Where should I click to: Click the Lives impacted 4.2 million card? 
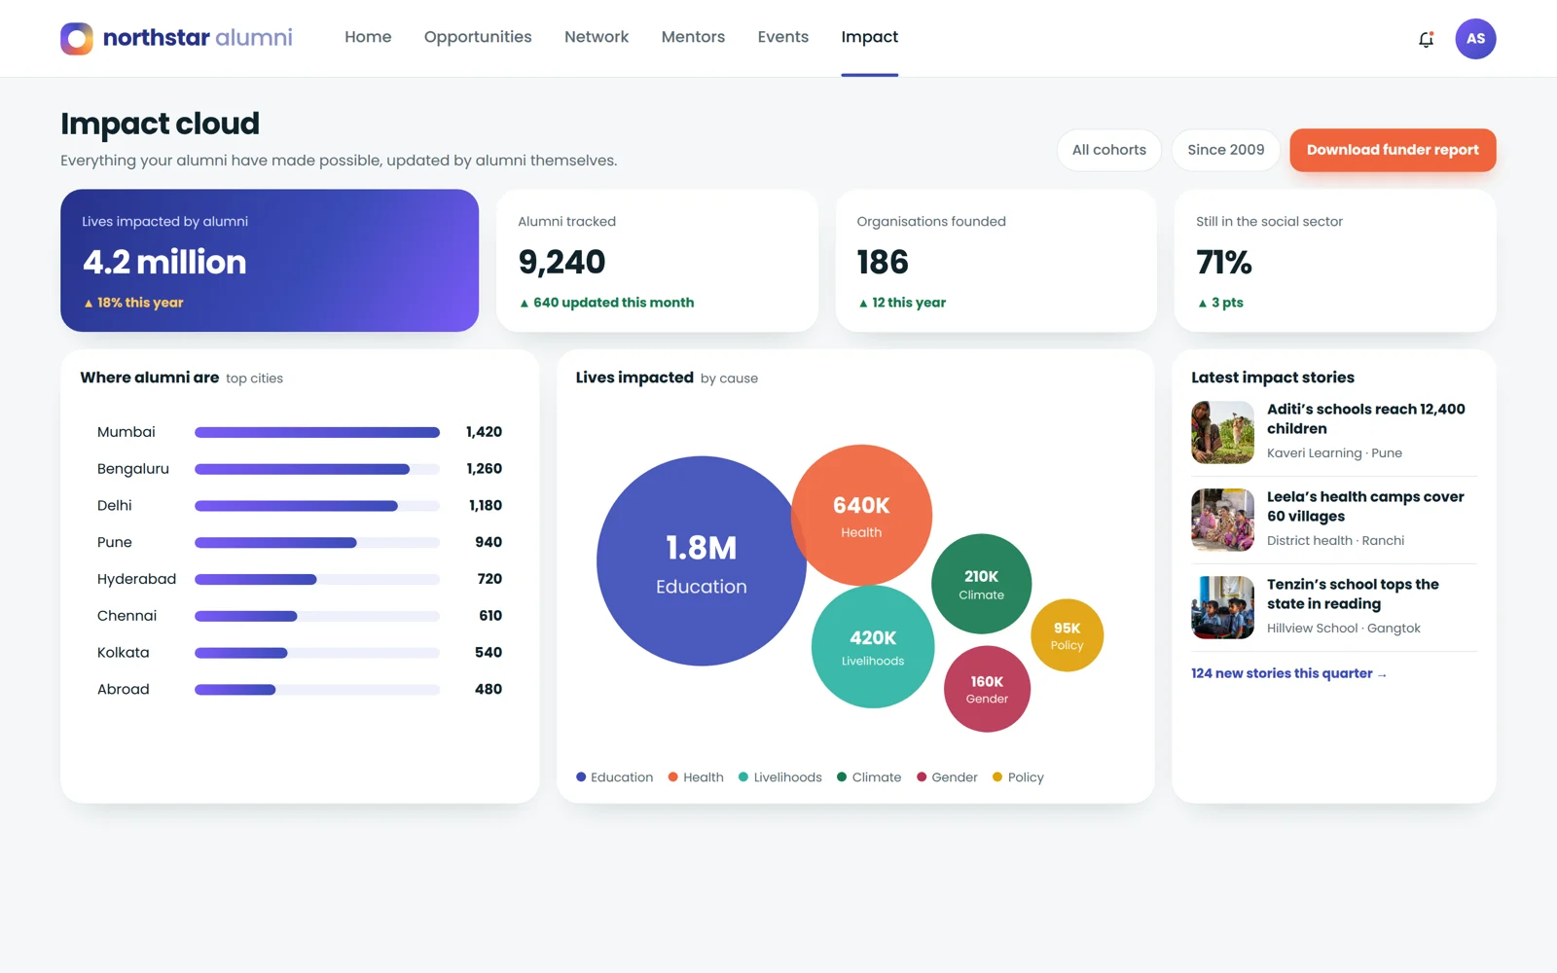point(270,261)
